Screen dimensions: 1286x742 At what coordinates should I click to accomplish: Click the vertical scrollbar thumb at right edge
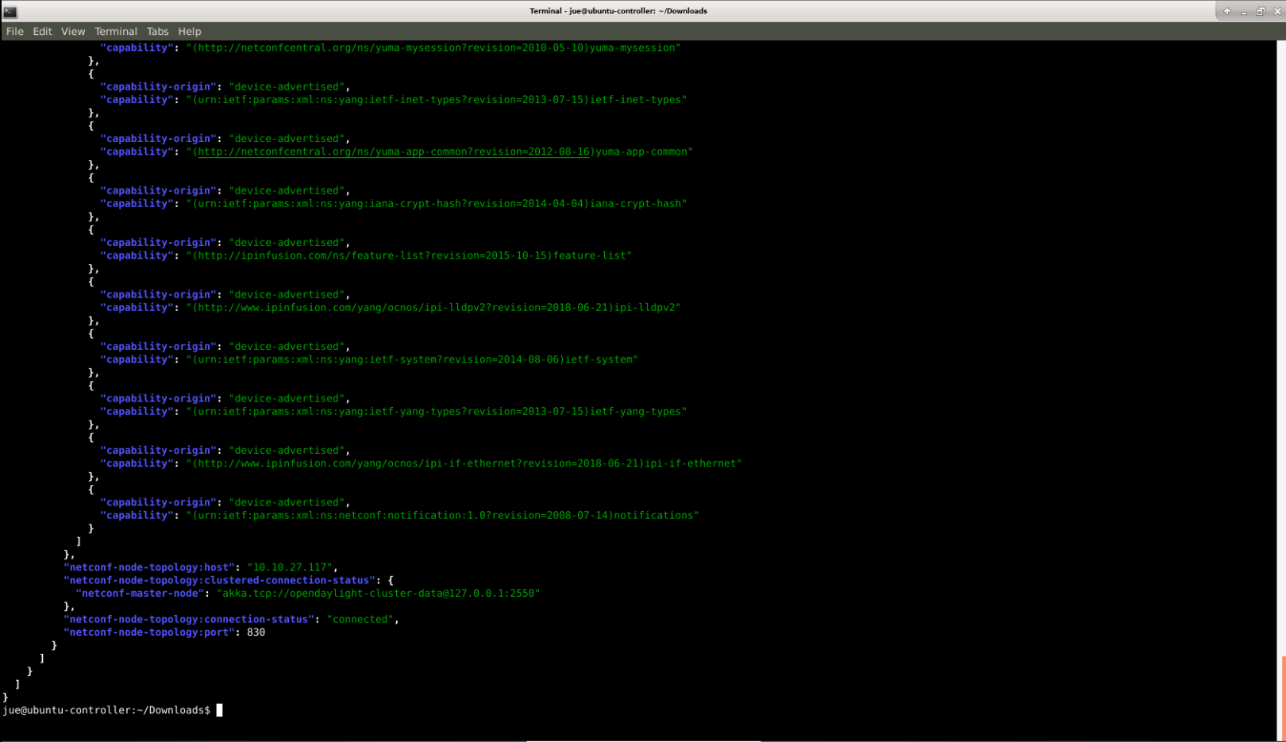1282,698
